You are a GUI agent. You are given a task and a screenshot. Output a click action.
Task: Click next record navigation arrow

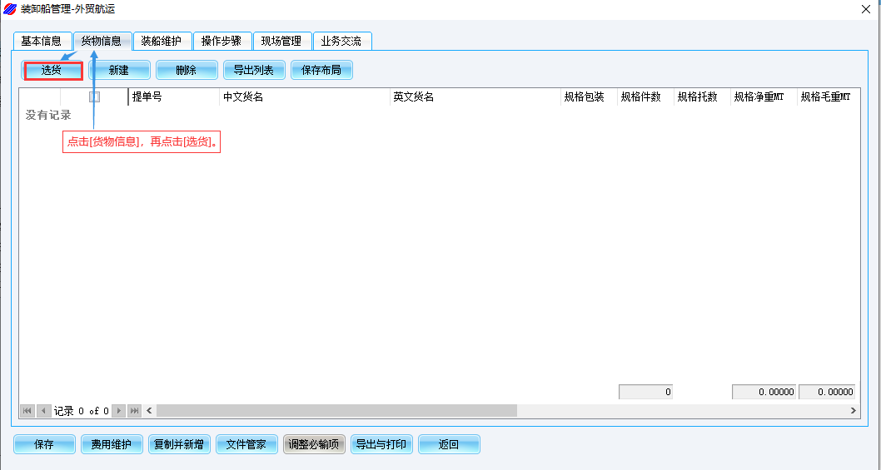point(118,411)
